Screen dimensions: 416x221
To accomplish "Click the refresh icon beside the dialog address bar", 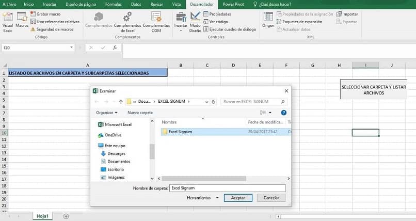I will (x=214, y=102).
